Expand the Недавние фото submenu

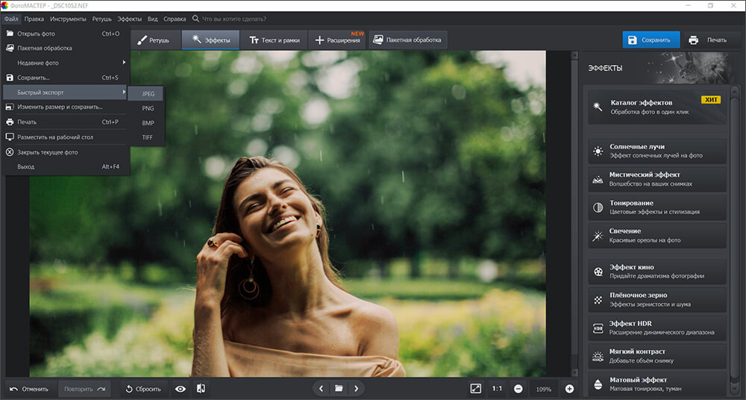tap(65, 63)
